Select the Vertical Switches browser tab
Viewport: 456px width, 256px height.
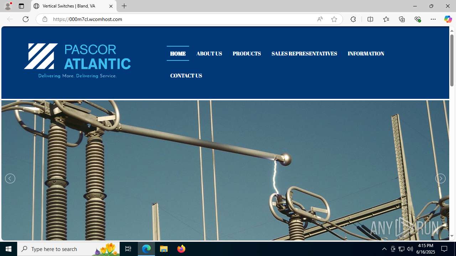click(x=74, y=6)
